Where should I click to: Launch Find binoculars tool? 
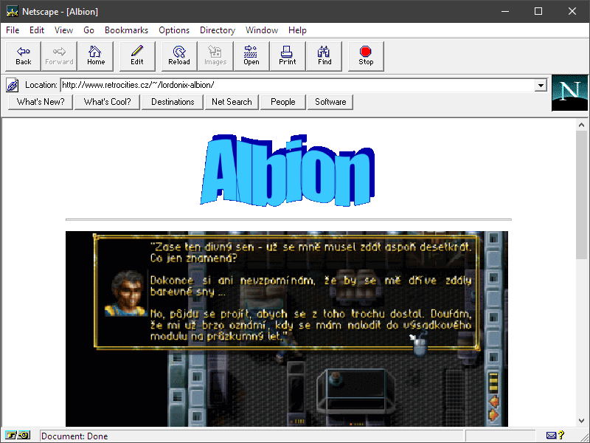tap(324, 55)
